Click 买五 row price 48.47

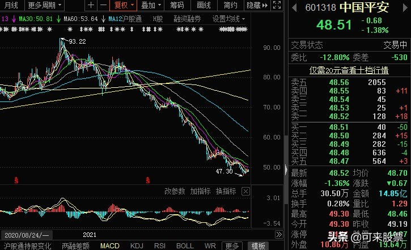tap(339, 161)
